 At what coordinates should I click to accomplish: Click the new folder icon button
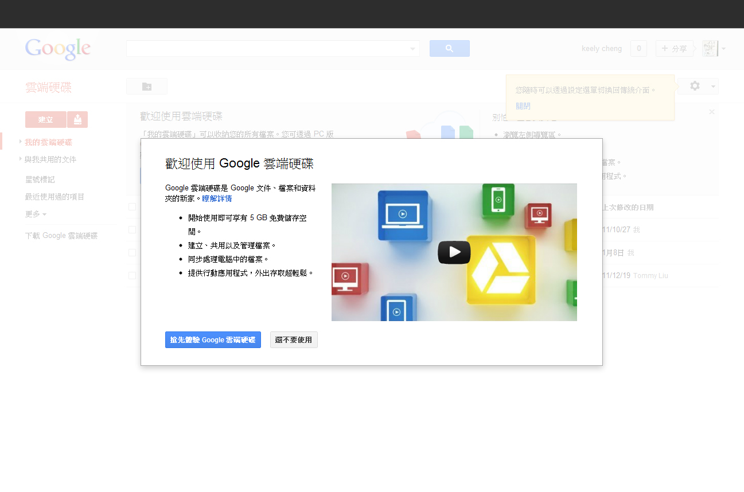point(147,87)
